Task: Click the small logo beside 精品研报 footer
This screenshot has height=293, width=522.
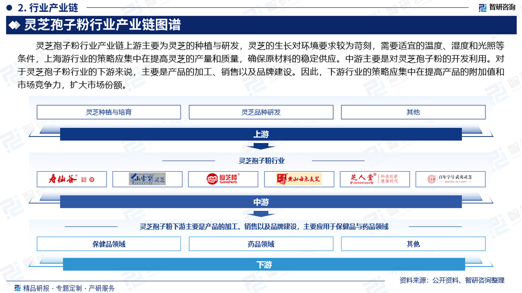Action: (x=17, y=288)
